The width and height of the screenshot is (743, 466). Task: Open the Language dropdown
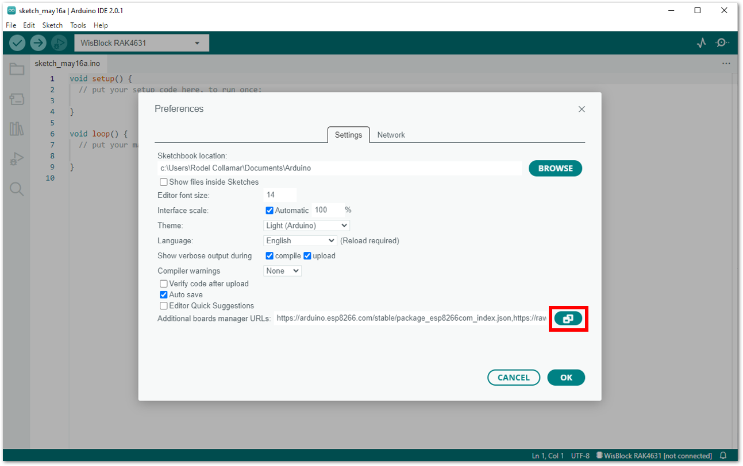click(300, 240)
